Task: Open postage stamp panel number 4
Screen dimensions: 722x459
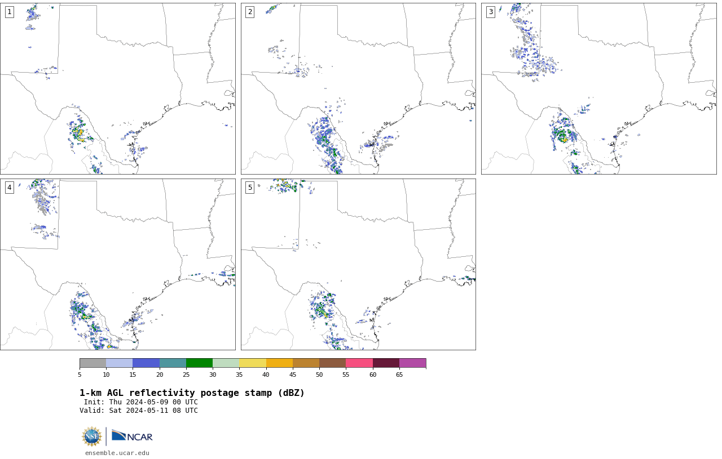Action: [117, 264]
